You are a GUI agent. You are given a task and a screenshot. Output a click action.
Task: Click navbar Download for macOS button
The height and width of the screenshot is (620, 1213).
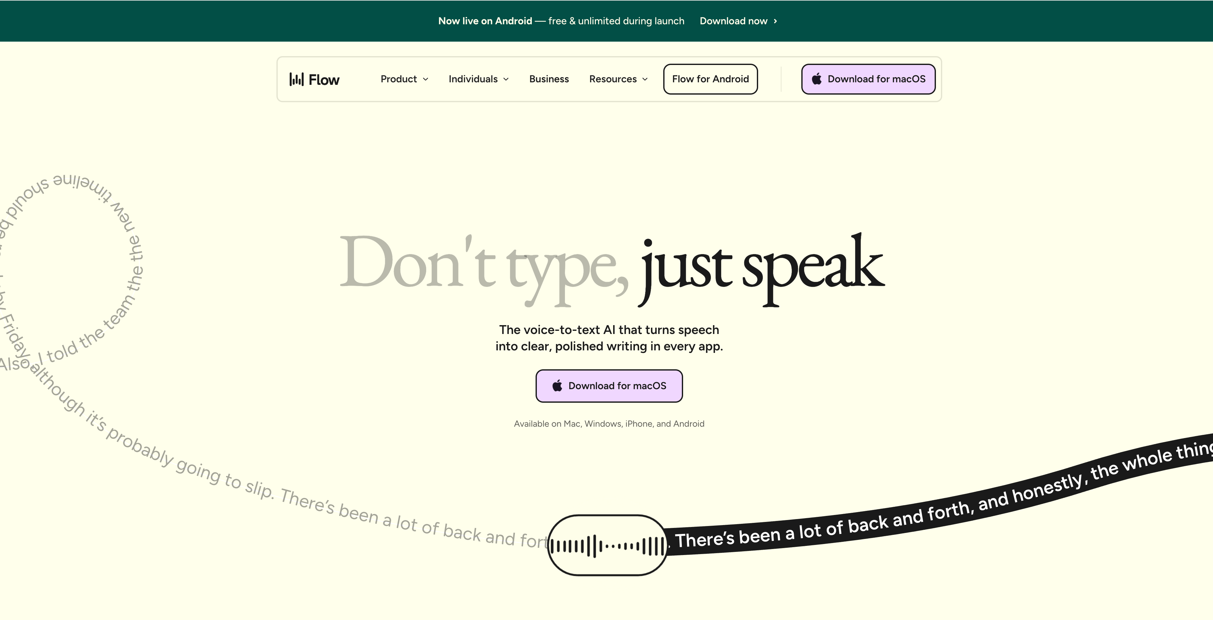[868, 79]
